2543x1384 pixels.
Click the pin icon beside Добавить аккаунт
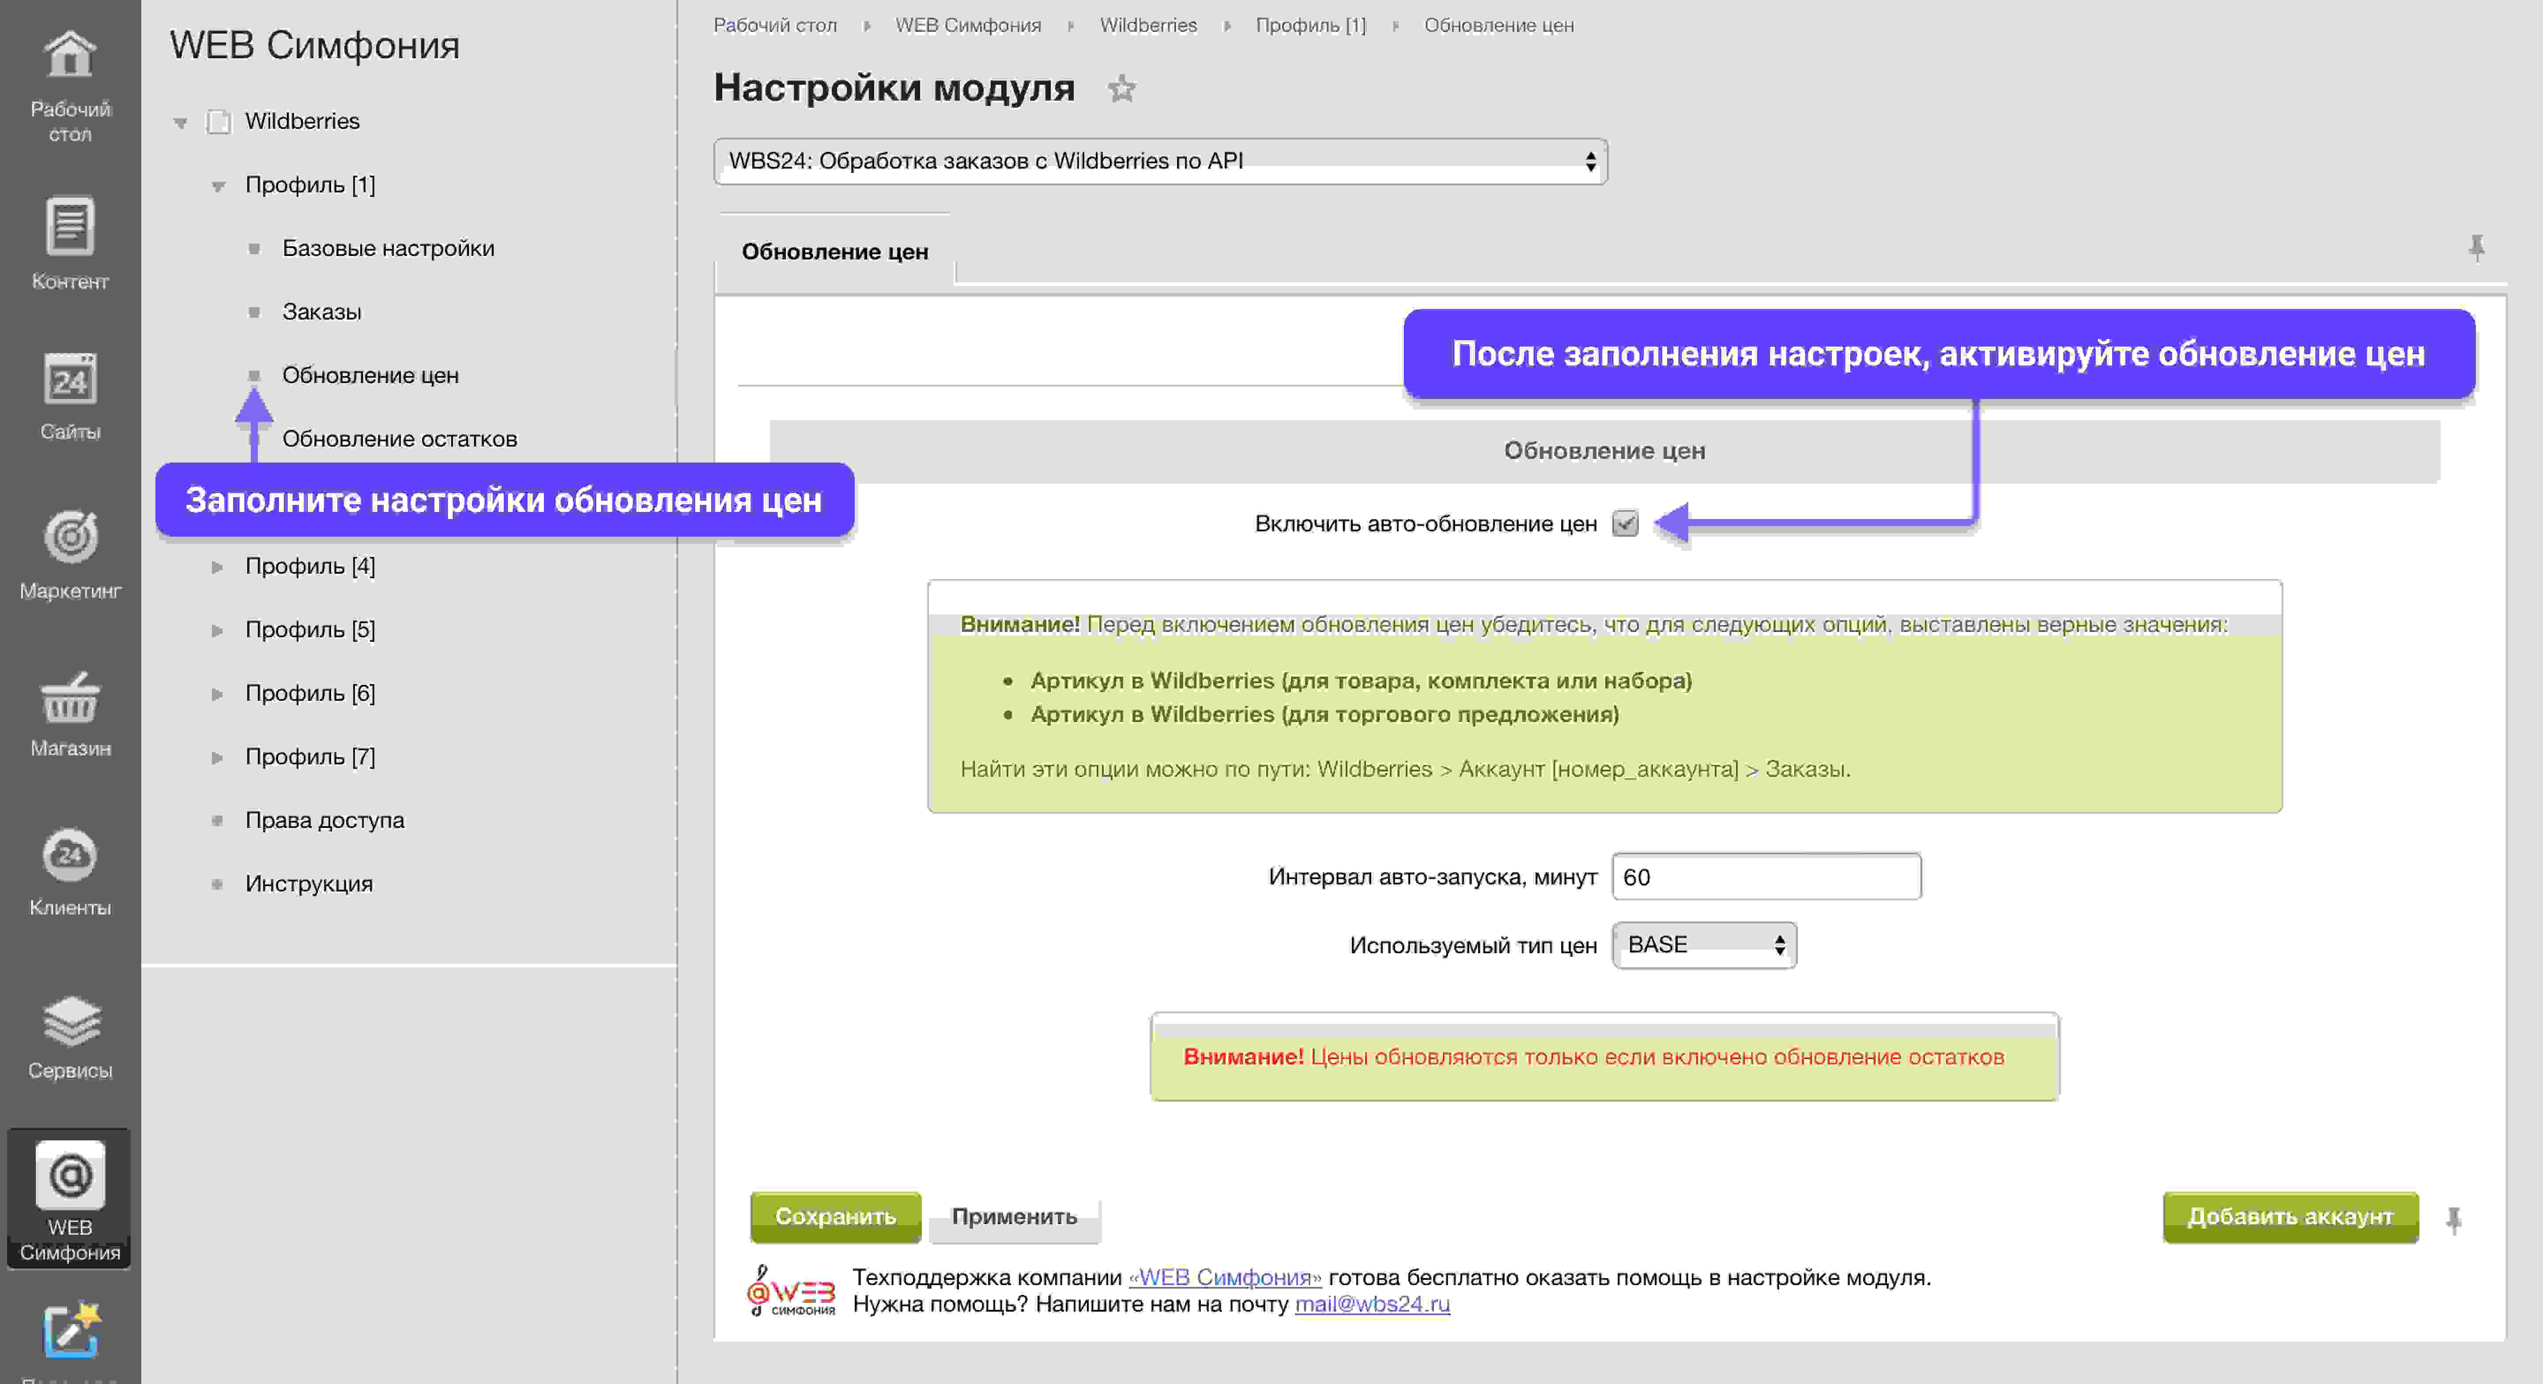[2454, 1220]
